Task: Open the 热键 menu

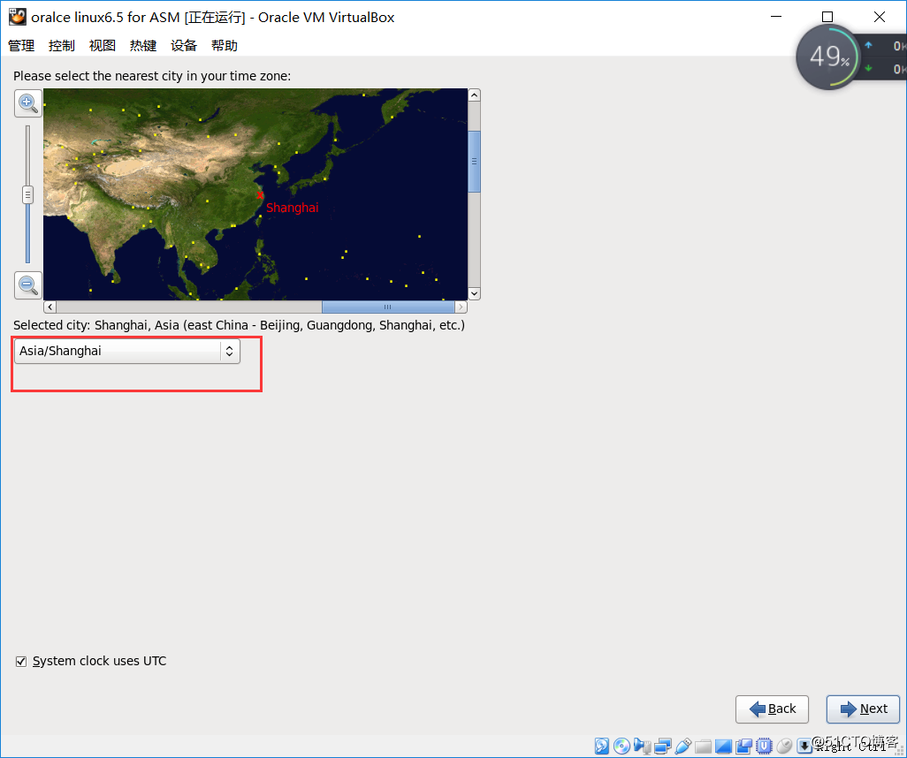Action: point(143,46)
